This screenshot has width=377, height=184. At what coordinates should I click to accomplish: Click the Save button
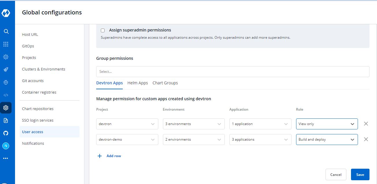[x=360, y=174]
